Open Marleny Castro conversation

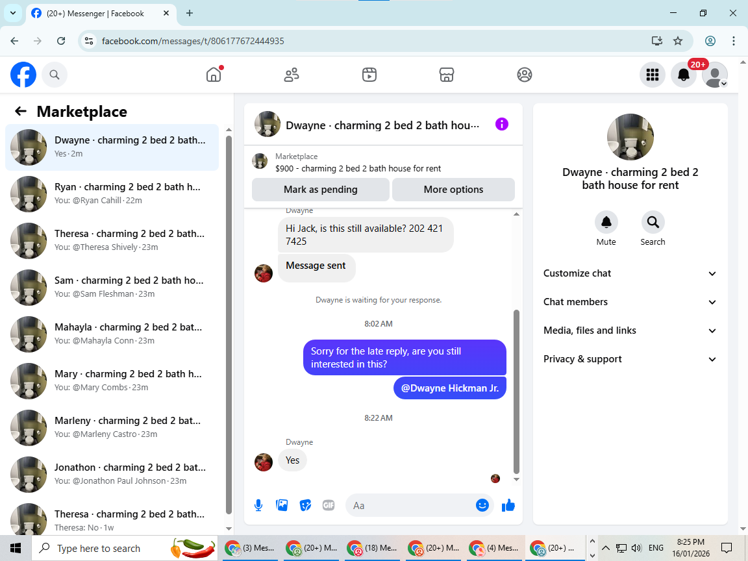[112, 428]
